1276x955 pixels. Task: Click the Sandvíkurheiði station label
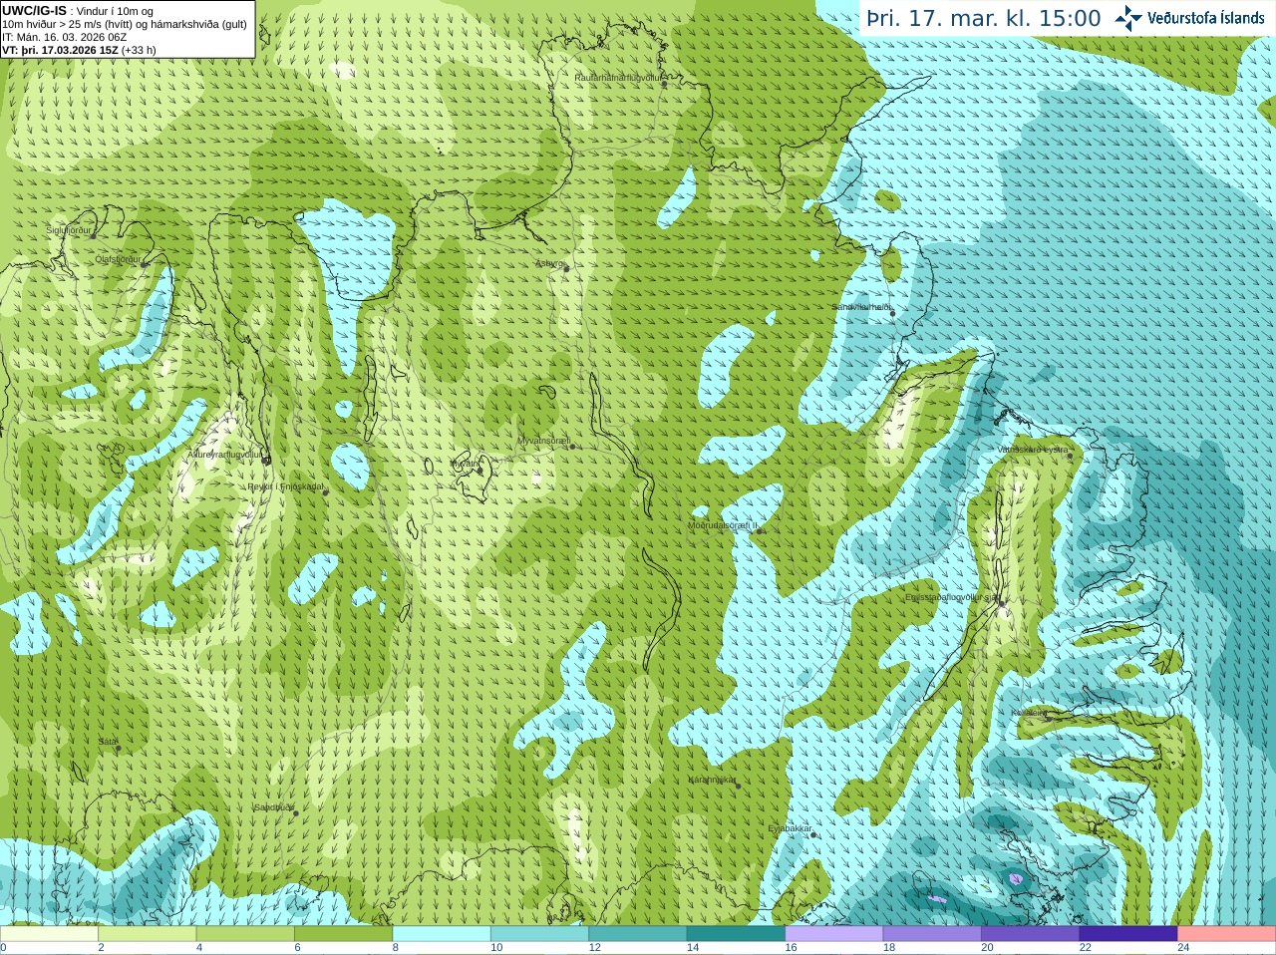861,307
